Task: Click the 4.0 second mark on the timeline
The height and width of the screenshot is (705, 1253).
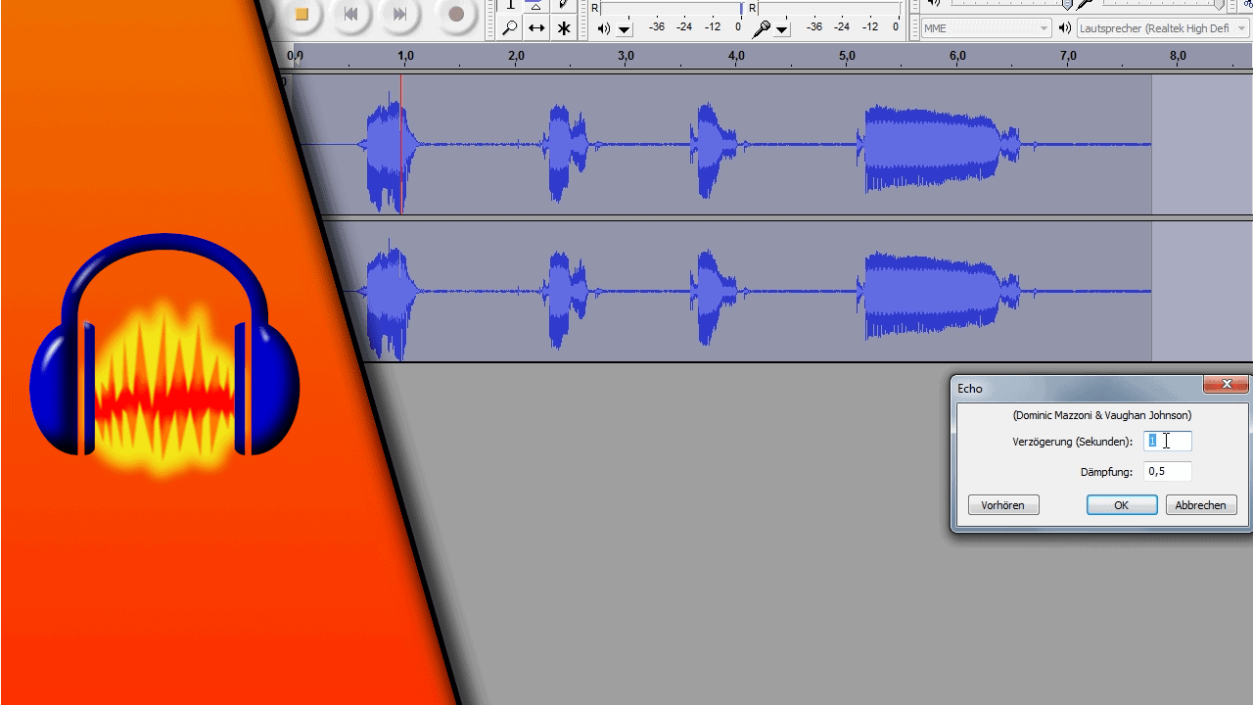Action: pyautogui.click(x=736, y=56)
